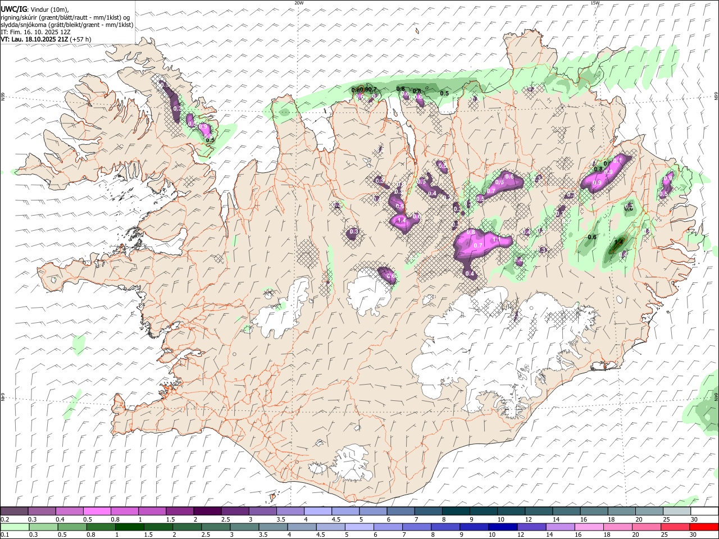Select the upper legend swatch labeled 4.5
Screen dimensions: 719x539
tap(345, 511)
